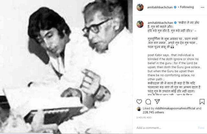The image size is (207, 134).
Task: Open the three-dot more options menu
Action: click(202, 7)
